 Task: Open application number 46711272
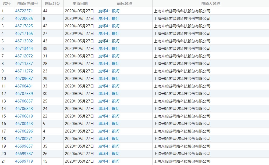coord(24,71)
